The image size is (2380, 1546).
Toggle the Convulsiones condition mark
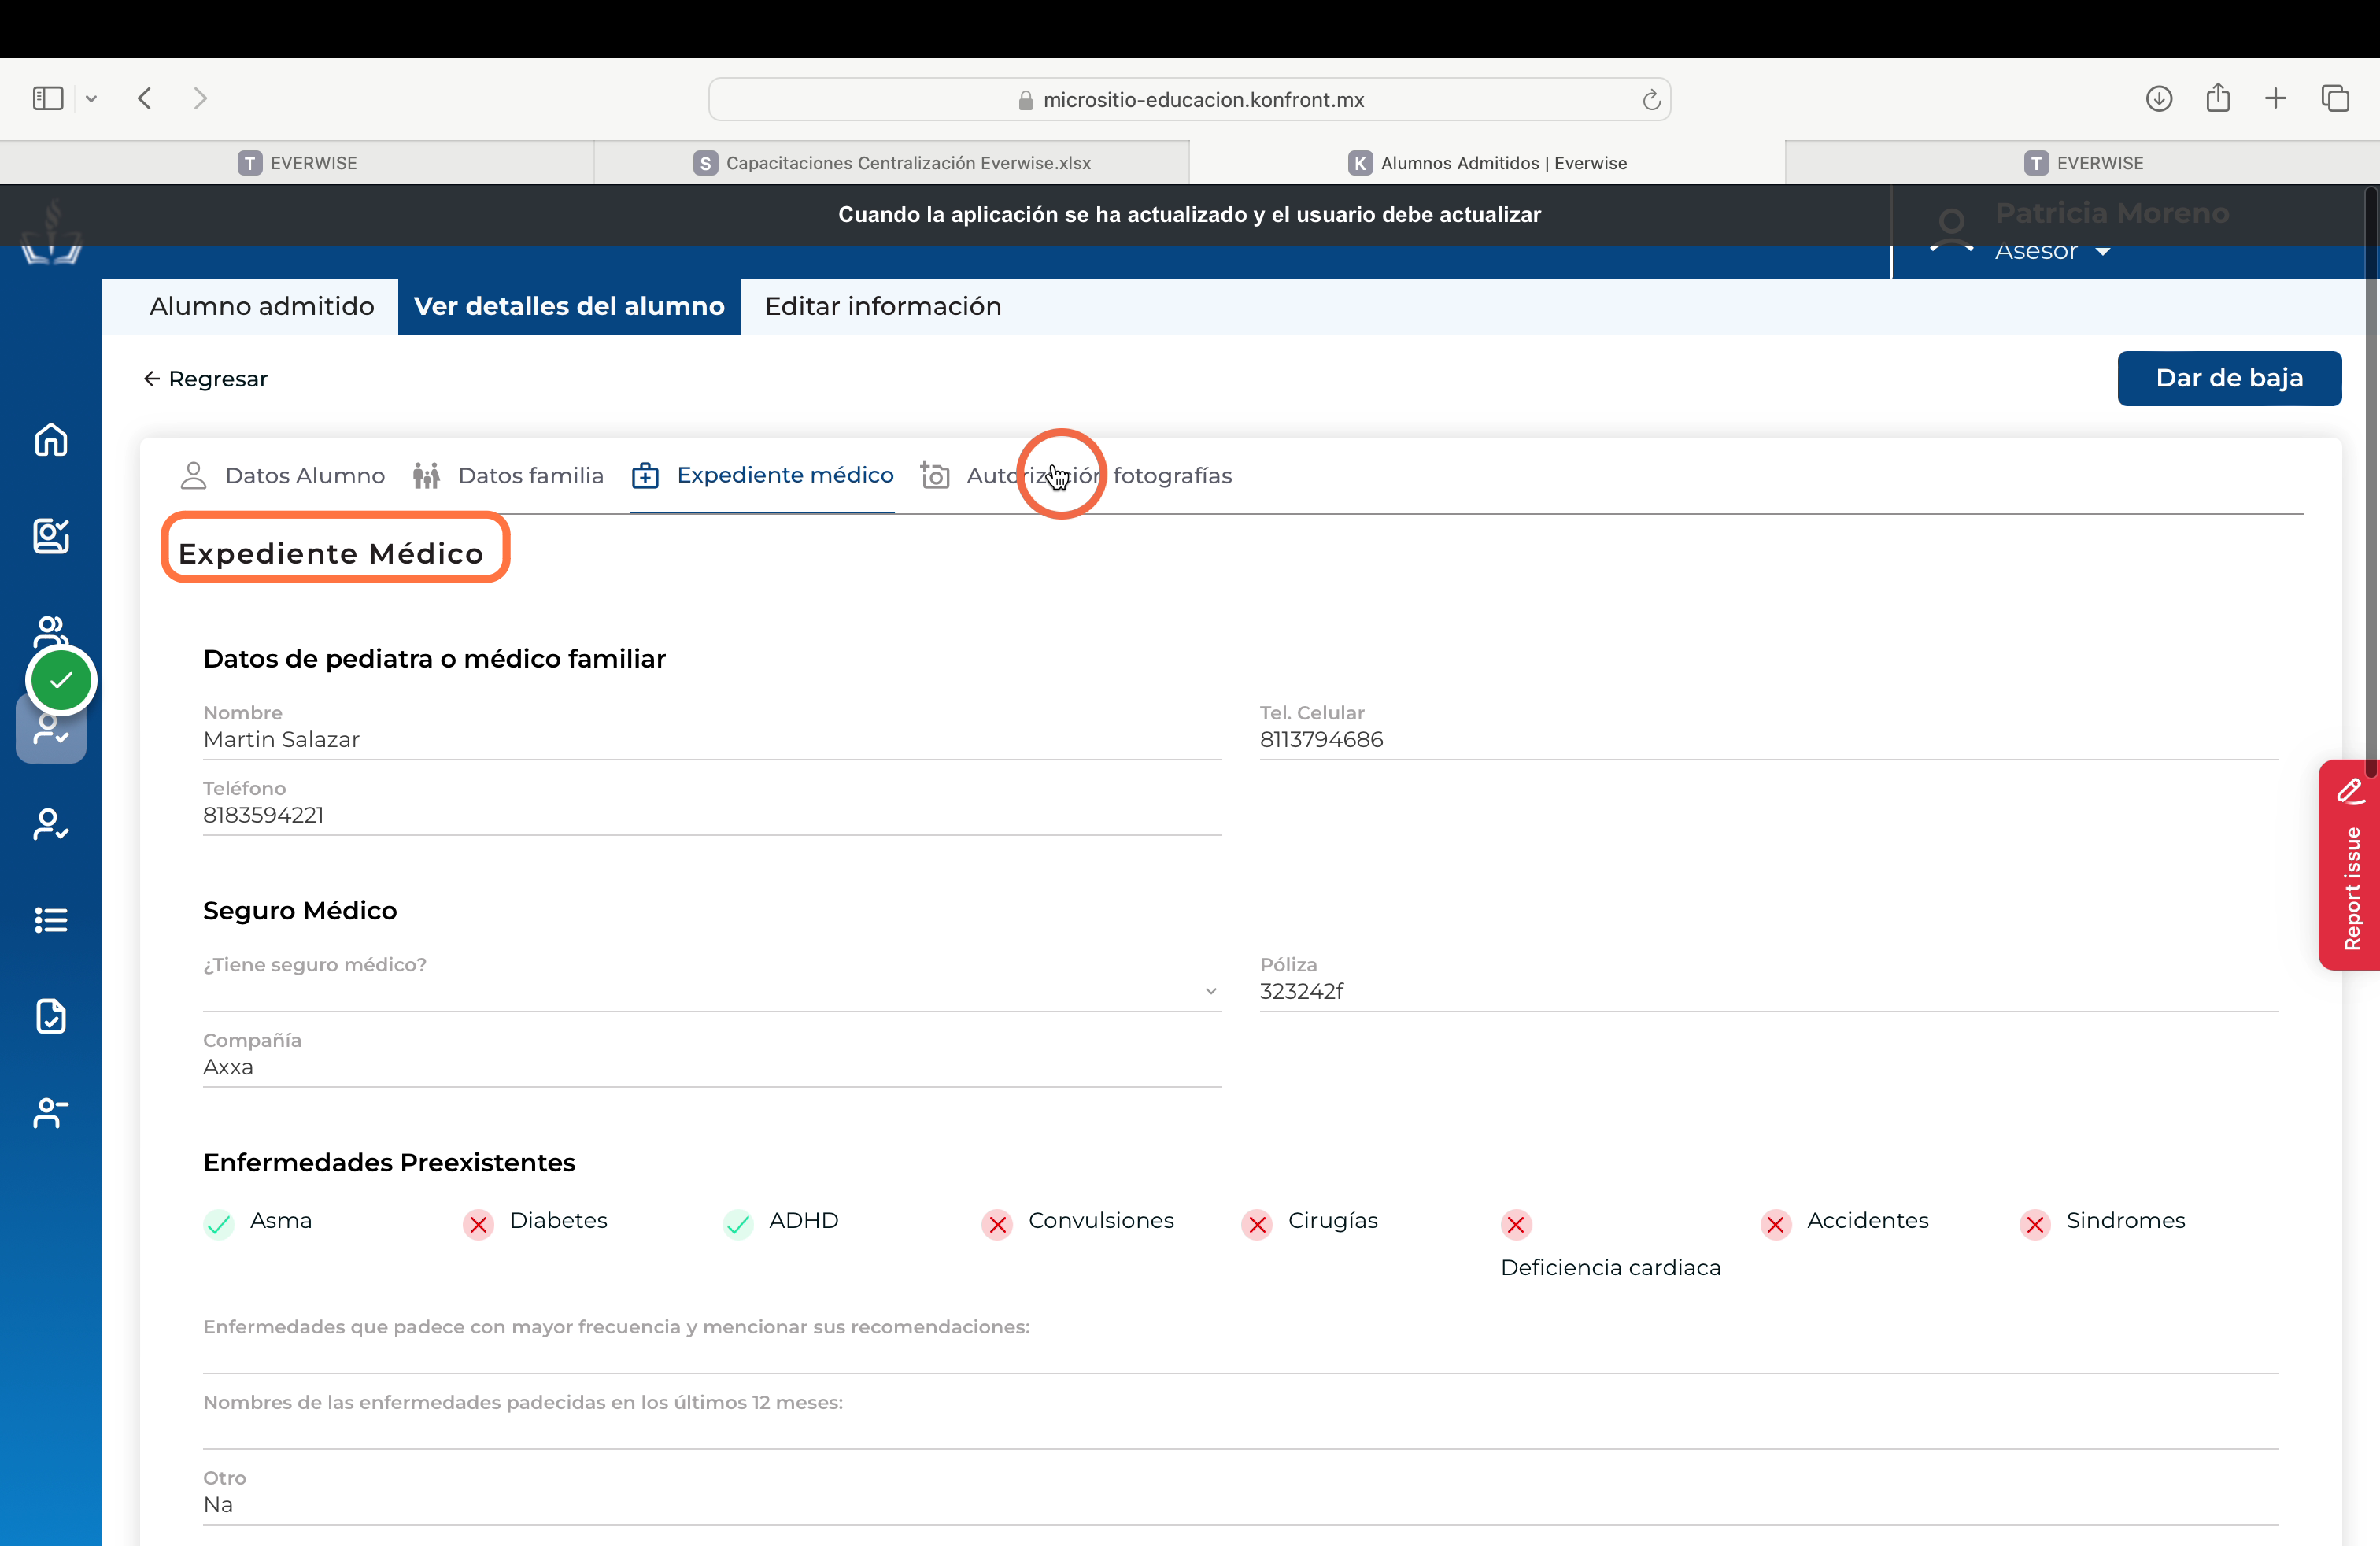(x=997, y=1223)
